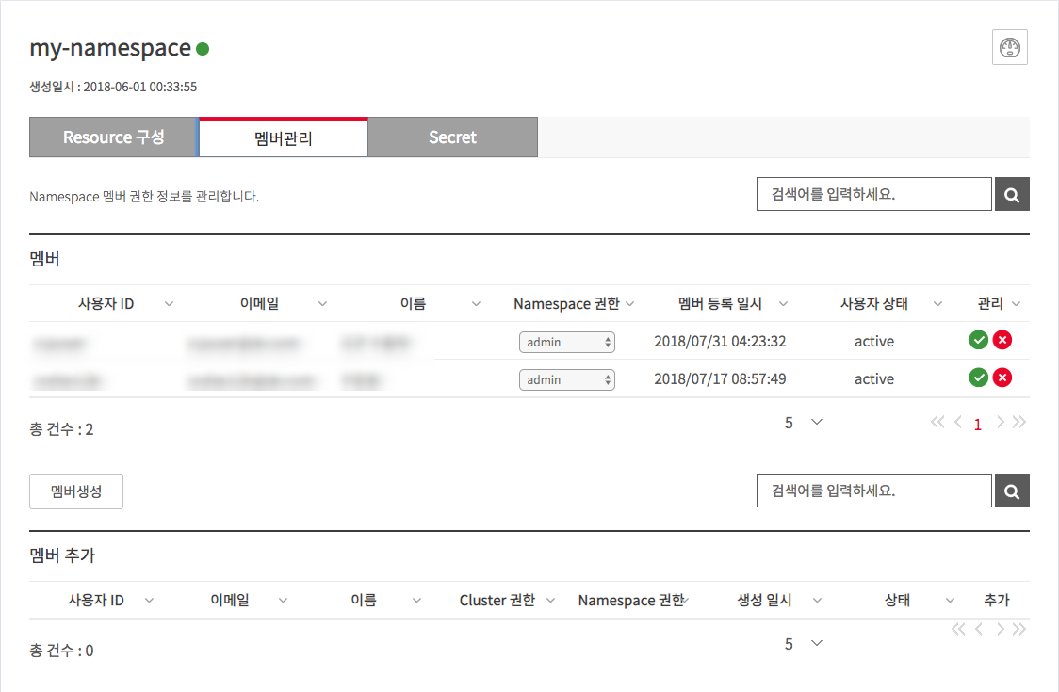Go to previous page in 멤버 추가 pagination
1059x692 pixels.
click(979, 630)
